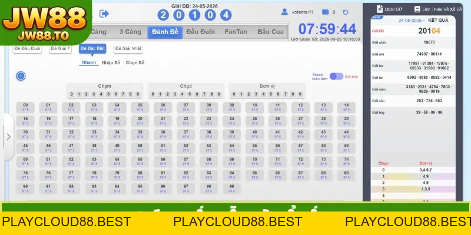Image resolution: width=471 pixels, height=235 pixels.
Task: Choose the Đề Giải 7 option
Action: click(x=61, y=49)
